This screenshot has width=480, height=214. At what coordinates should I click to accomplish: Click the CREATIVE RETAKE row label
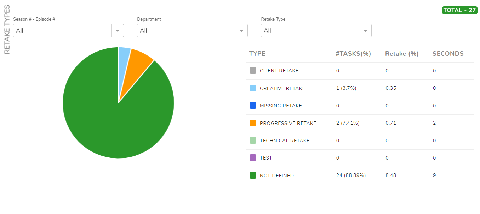(282, 88)
